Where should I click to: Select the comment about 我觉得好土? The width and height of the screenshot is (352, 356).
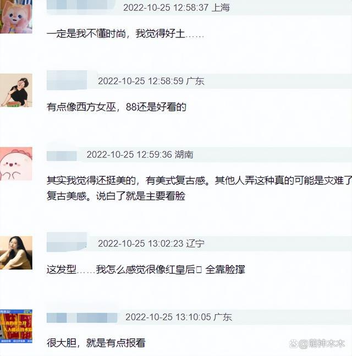point(125,34)
